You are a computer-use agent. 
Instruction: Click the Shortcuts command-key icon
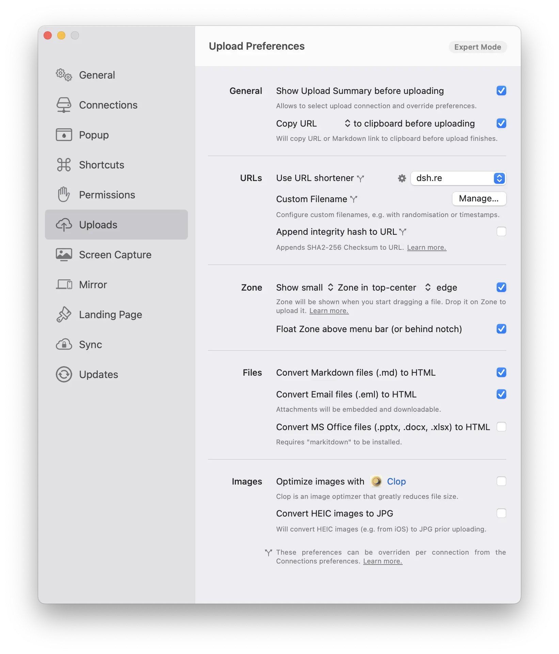coord(64,165)
